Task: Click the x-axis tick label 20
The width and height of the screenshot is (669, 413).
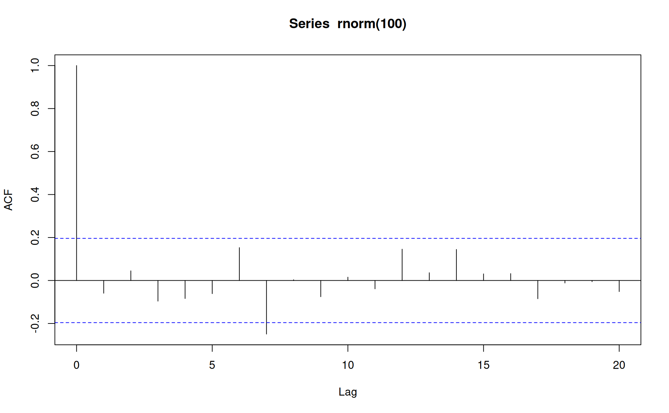Action: [x=619, y=365]
